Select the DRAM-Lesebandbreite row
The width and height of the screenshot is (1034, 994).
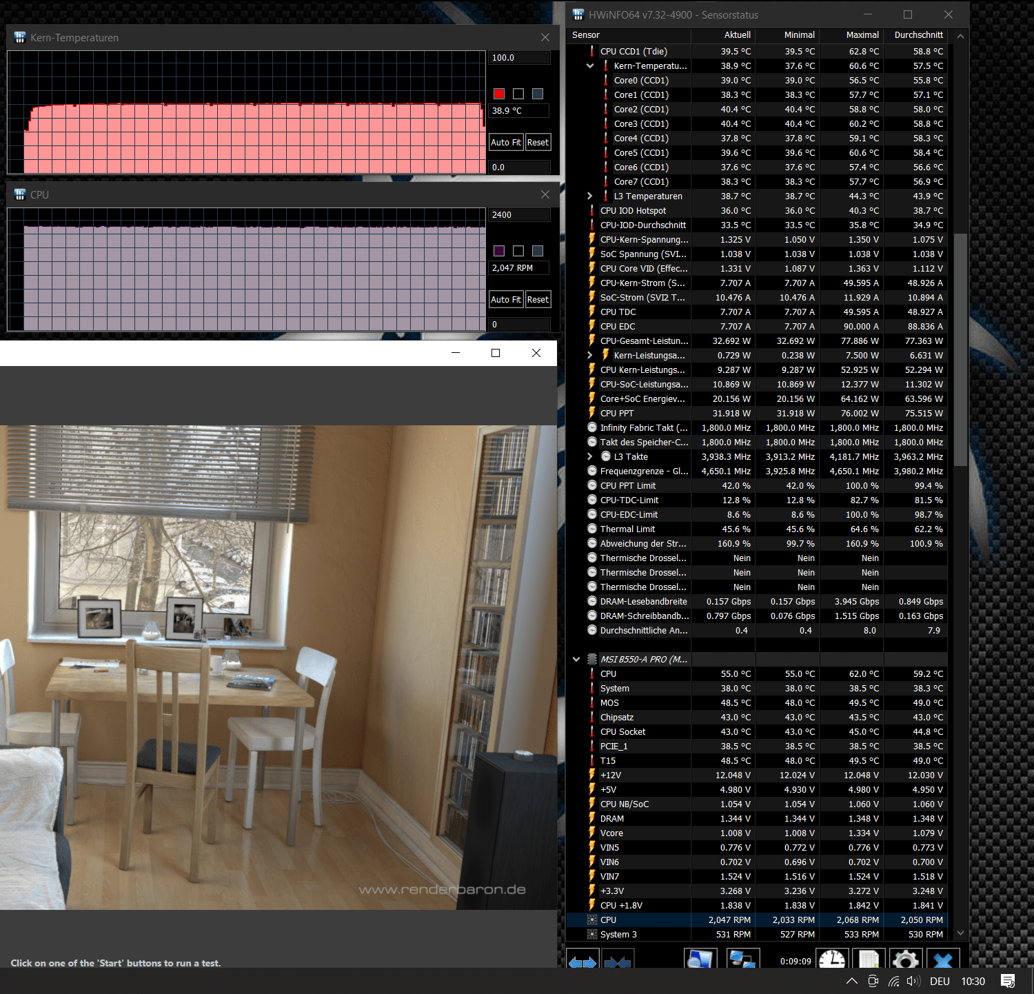coord(757,601)
